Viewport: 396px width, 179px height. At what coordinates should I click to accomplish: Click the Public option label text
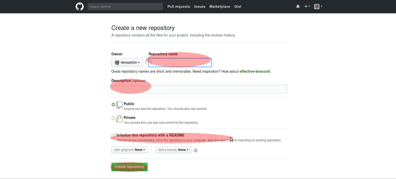pos(129,104)
